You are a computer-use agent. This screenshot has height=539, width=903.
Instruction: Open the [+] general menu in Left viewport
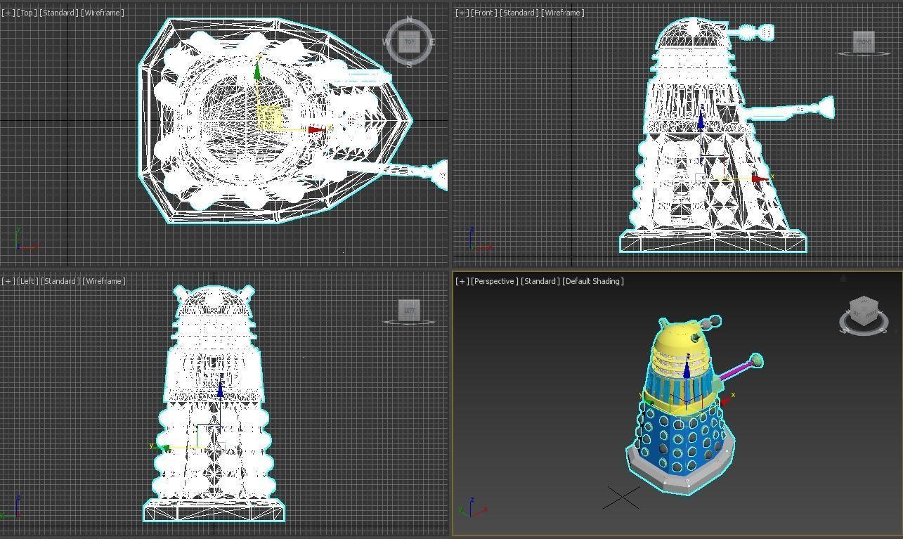8,281
